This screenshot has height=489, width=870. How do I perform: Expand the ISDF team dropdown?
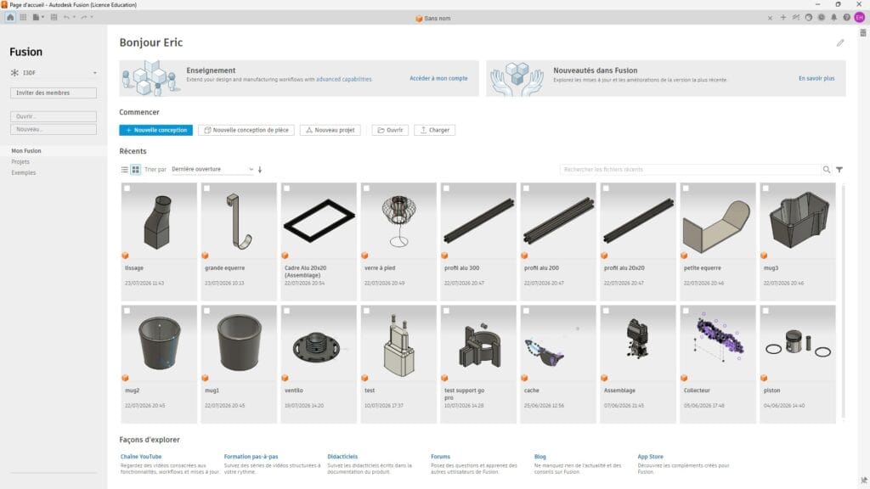pyautogui.click(x=95, y=73)
